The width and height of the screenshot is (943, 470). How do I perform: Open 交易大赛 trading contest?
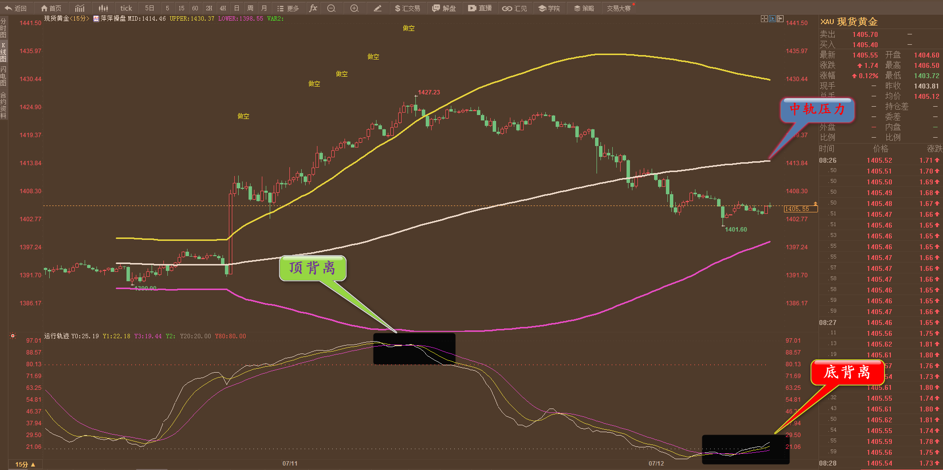619,8
